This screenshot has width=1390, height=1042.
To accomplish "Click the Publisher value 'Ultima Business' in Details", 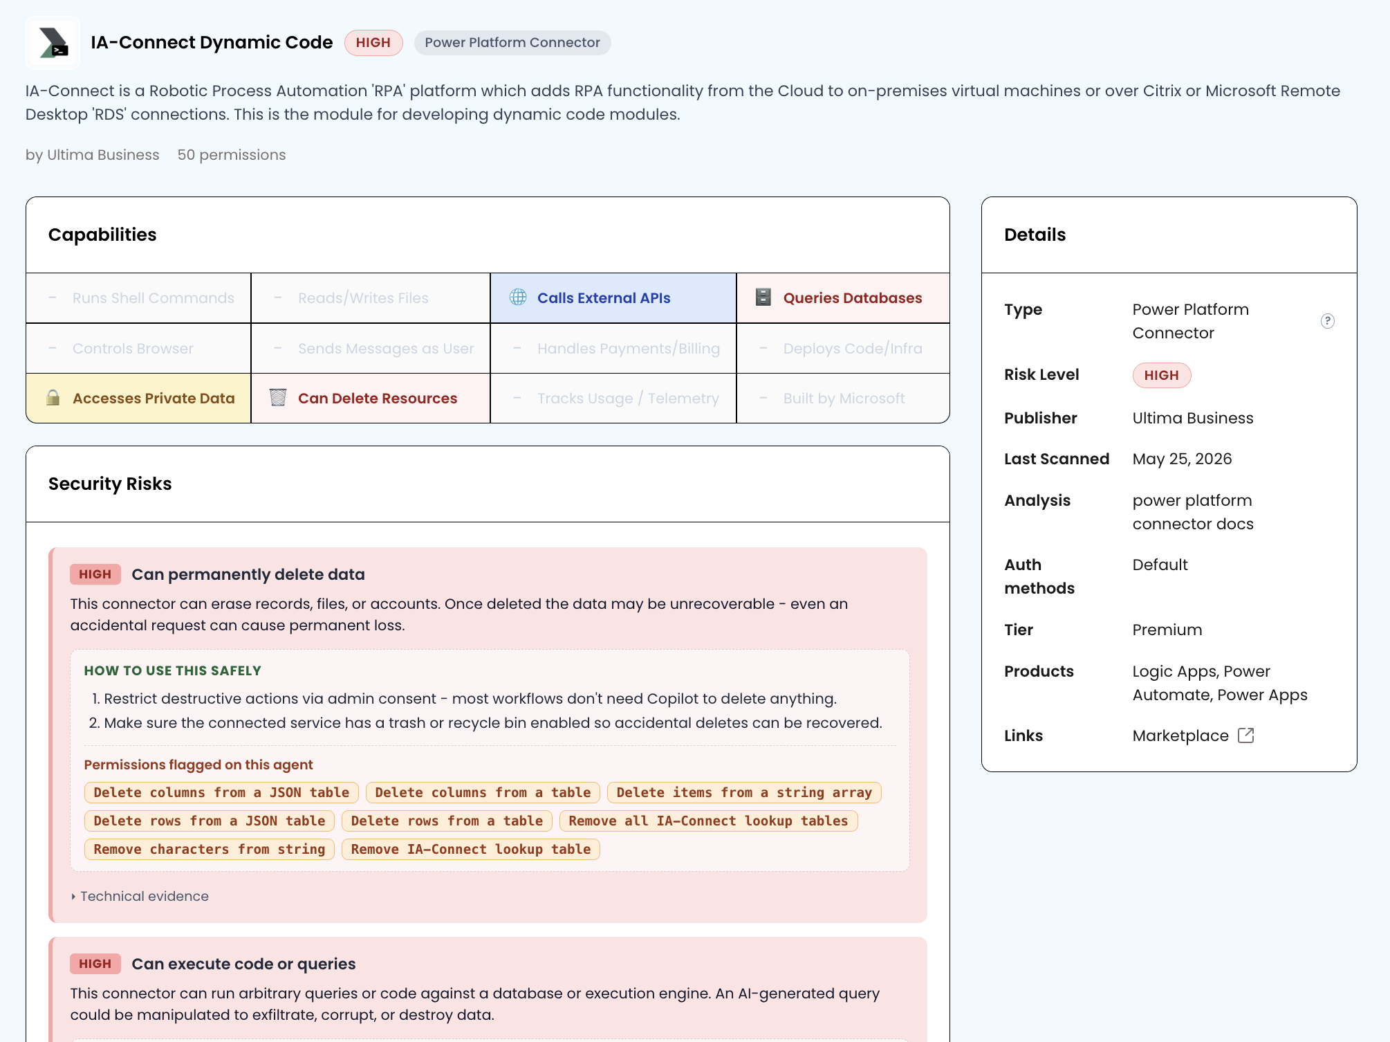I will pyautogui.click(x=1193, y=418).
